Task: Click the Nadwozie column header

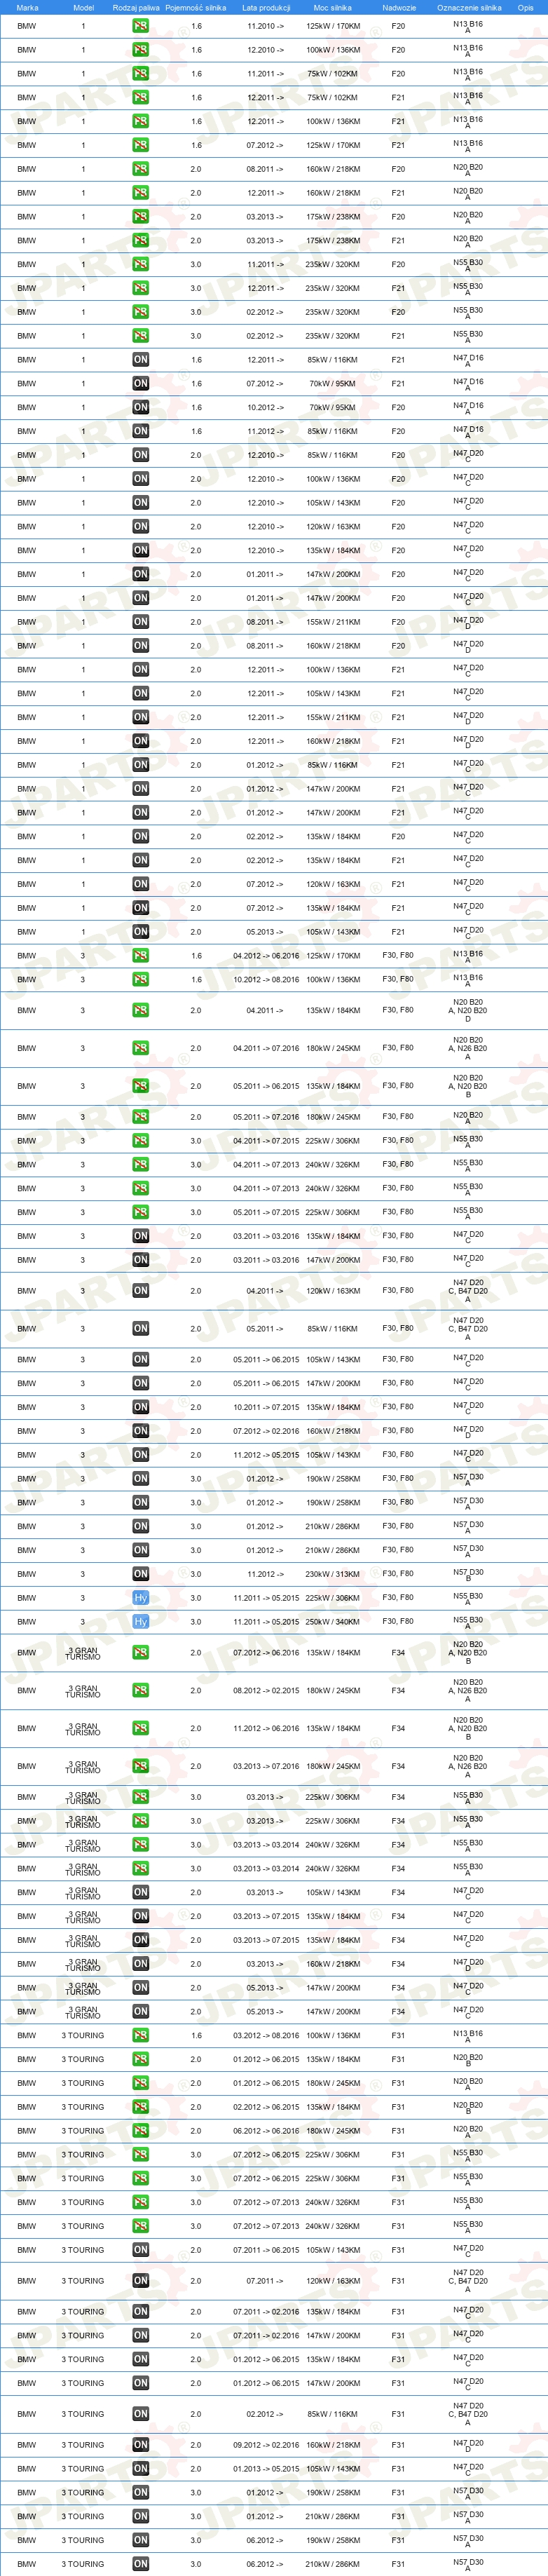Action: pyautogui.click(x=399, y=7)
